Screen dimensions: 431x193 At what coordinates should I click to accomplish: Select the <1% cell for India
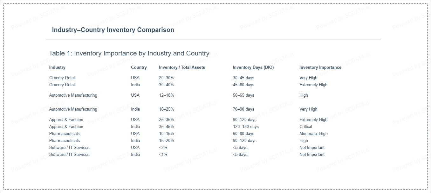point(163,154)
